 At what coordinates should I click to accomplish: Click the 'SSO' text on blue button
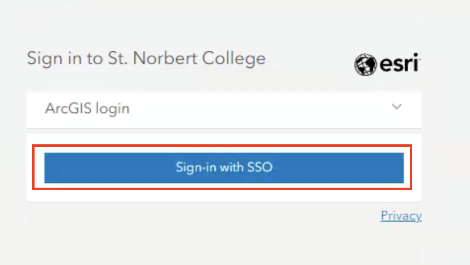click(260, 167)
